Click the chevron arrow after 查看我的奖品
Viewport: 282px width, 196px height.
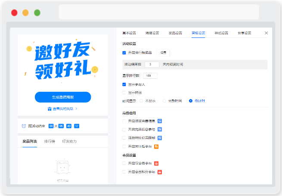tap(76, 109)
